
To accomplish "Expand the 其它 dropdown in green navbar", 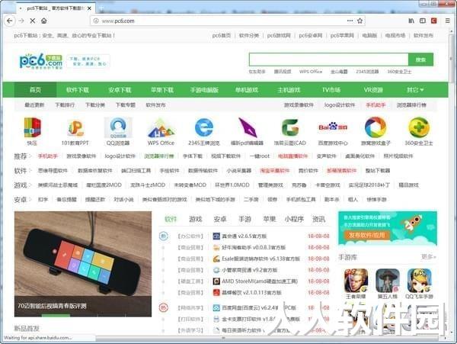I will 415,89.
